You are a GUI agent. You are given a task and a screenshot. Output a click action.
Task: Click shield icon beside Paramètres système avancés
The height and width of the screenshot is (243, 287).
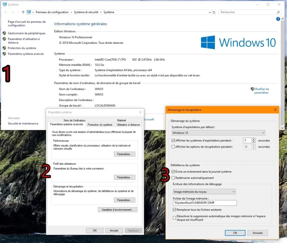[4, 54]
